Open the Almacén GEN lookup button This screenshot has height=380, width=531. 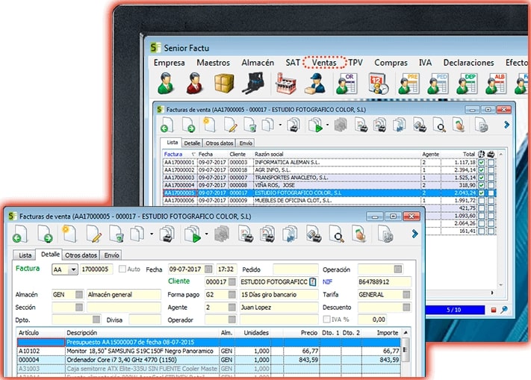79,294
